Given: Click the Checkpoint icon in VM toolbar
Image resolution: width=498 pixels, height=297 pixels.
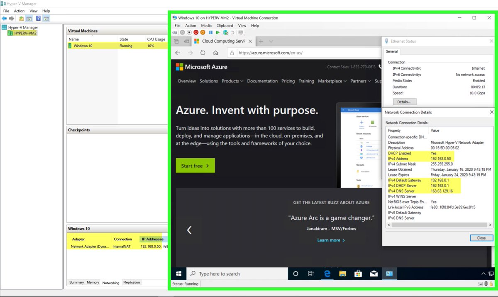Looking at the screenshot, I should [226, 32].
